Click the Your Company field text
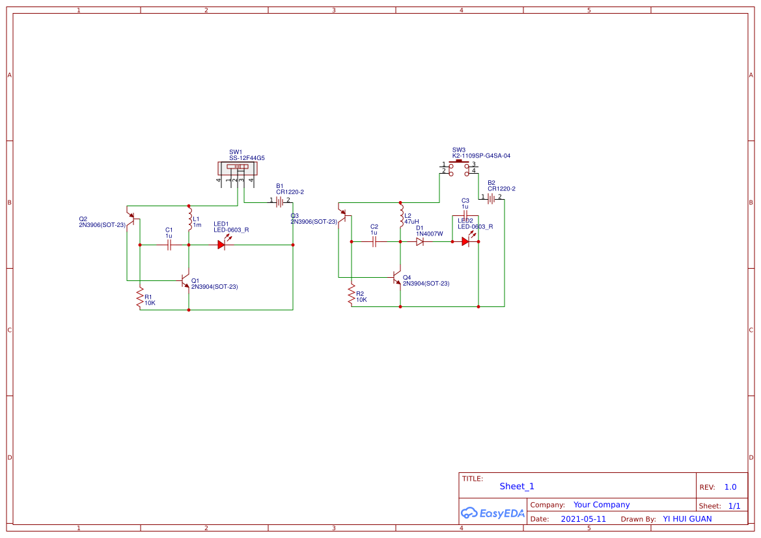The width and height of the screenshot is (761, 538). (x=602, y=505)
